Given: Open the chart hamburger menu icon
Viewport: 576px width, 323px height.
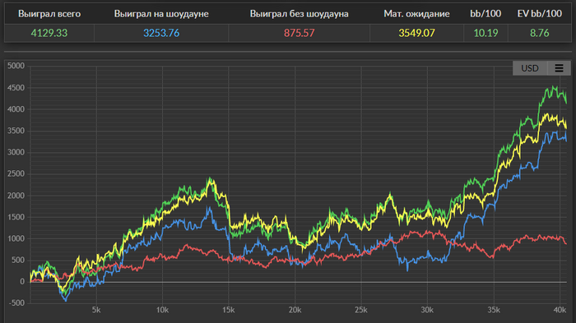Looking at the screenshot, I should click(x=559, y=68).
